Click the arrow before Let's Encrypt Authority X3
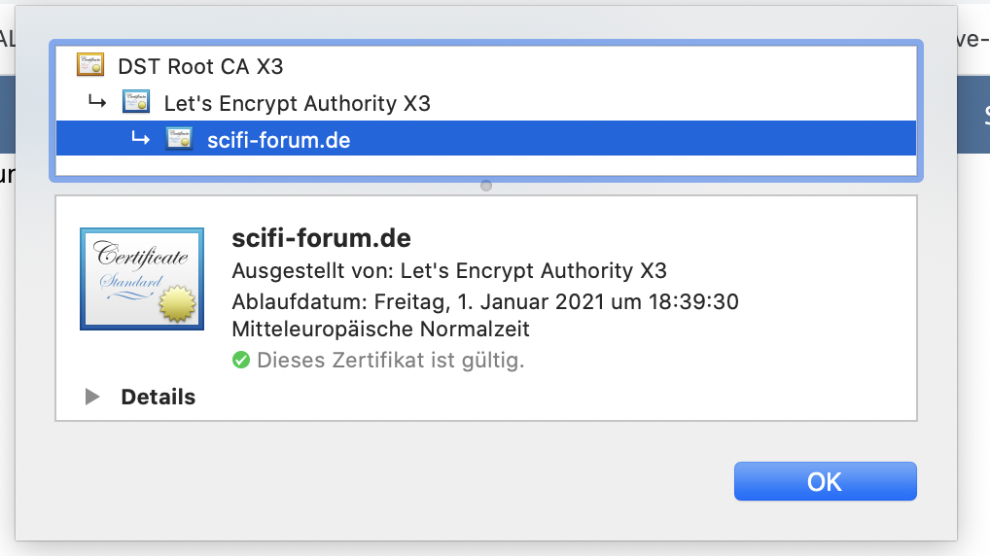The image size is (990, 556). [x=96, y=102]
